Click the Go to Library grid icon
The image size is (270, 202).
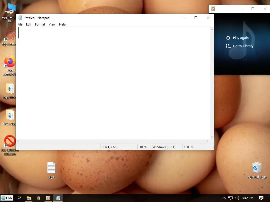pos(228,46)
